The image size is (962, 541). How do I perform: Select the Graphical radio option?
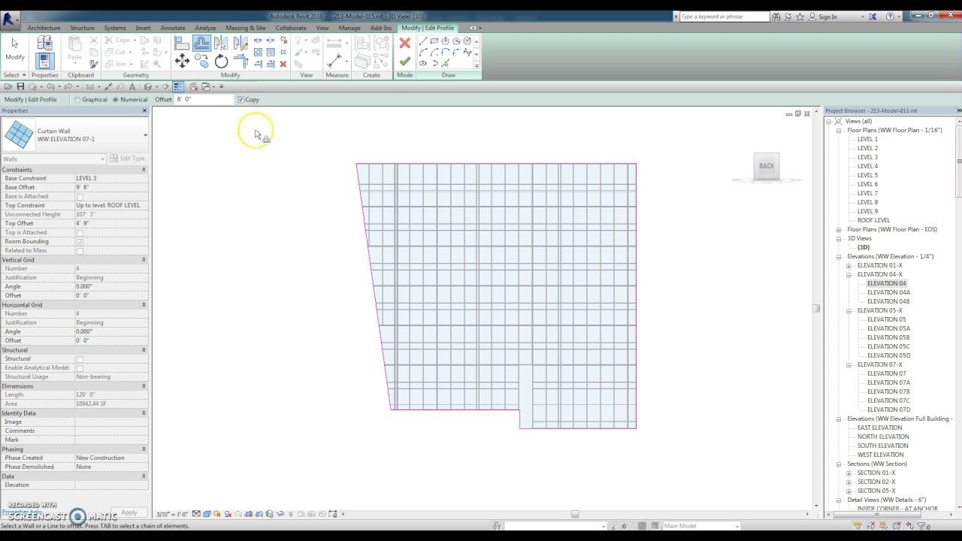[x=77, y=99]
